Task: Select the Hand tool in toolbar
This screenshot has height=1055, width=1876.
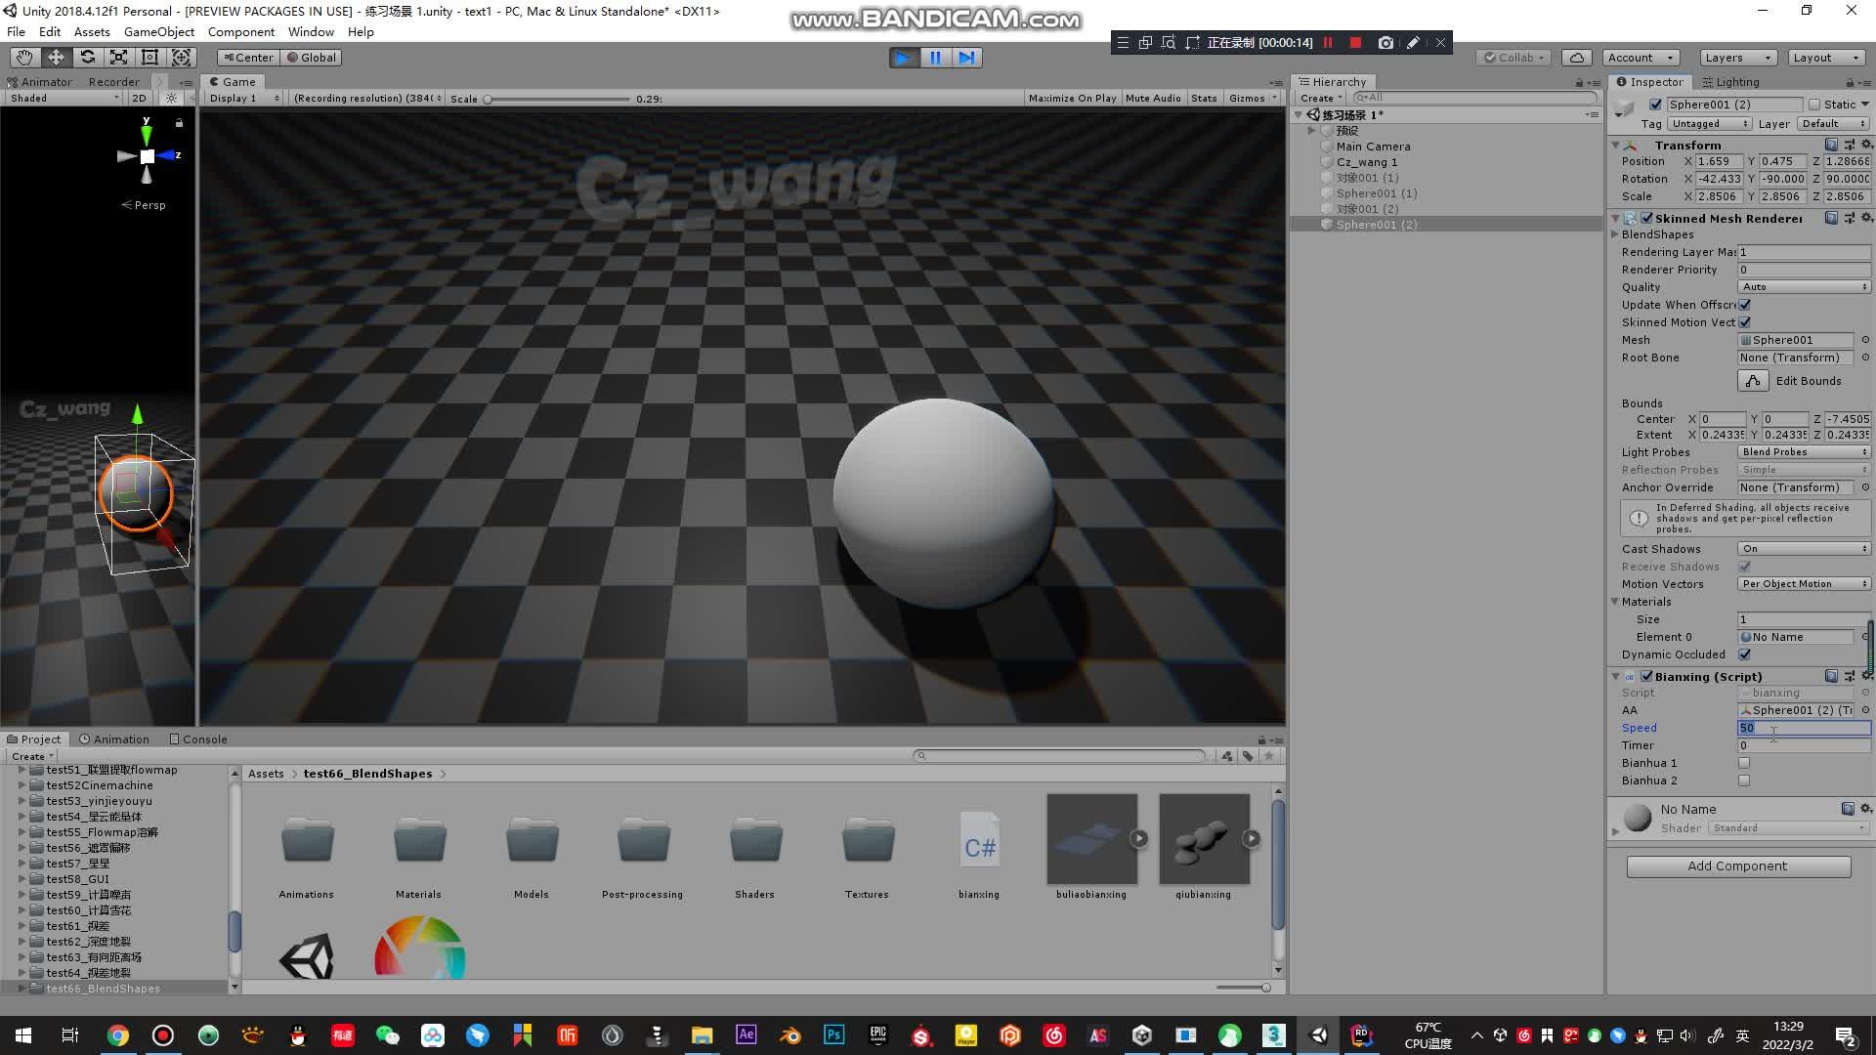Action: point(24,58)
